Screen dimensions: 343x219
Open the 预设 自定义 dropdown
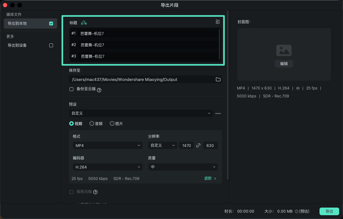coord(141,113)
